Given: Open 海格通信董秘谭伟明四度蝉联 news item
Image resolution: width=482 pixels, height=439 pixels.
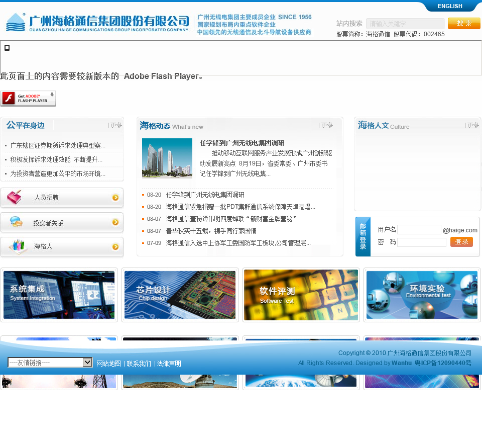Looking at the screenshot, I should (231, 219).
